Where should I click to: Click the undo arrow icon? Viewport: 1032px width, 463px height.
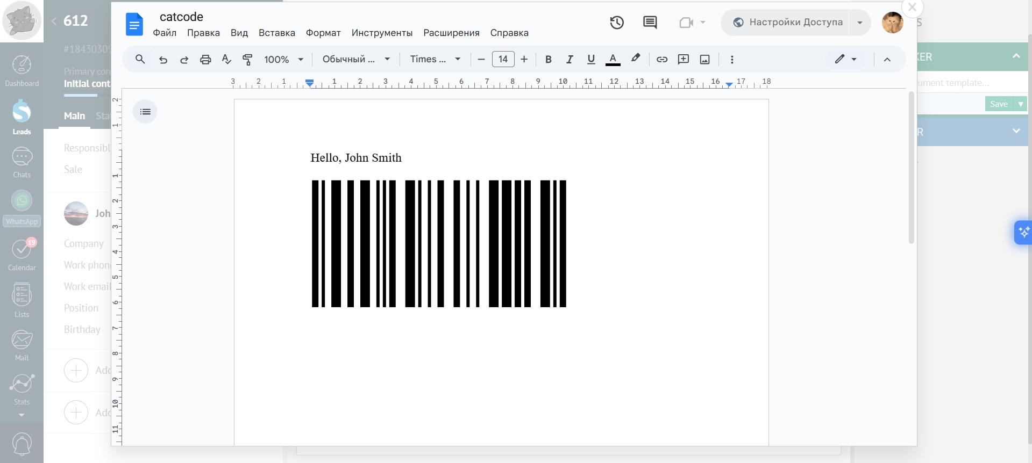(163, 60)
